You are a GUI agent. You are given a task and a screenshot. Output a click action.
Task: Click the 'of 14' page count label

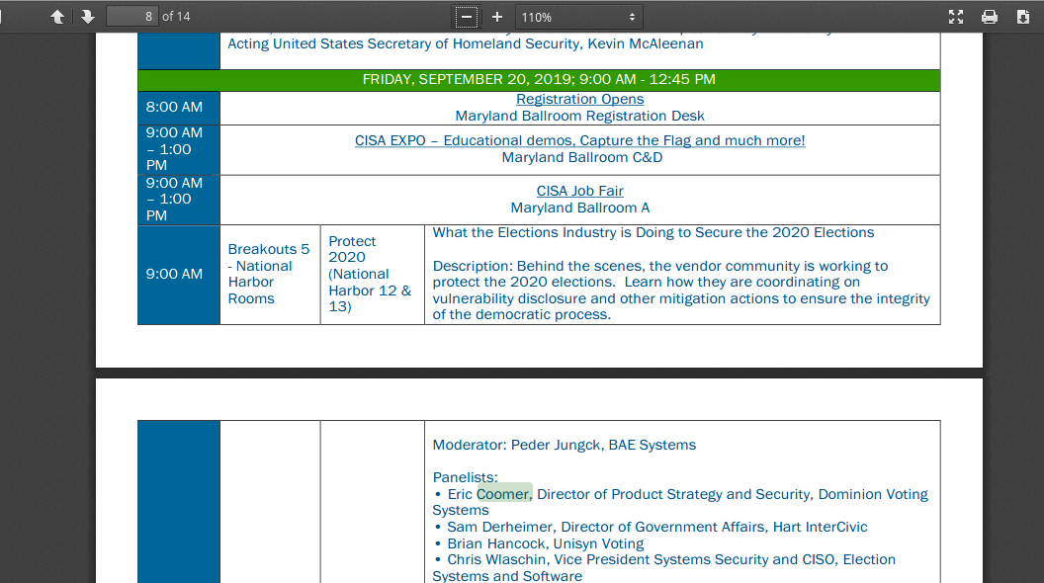coord(176,17)
